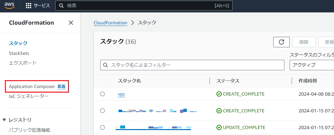Click the 新着 badge beside Application Composer
Viewport: 334px width, 135px height.
(61, 87)
